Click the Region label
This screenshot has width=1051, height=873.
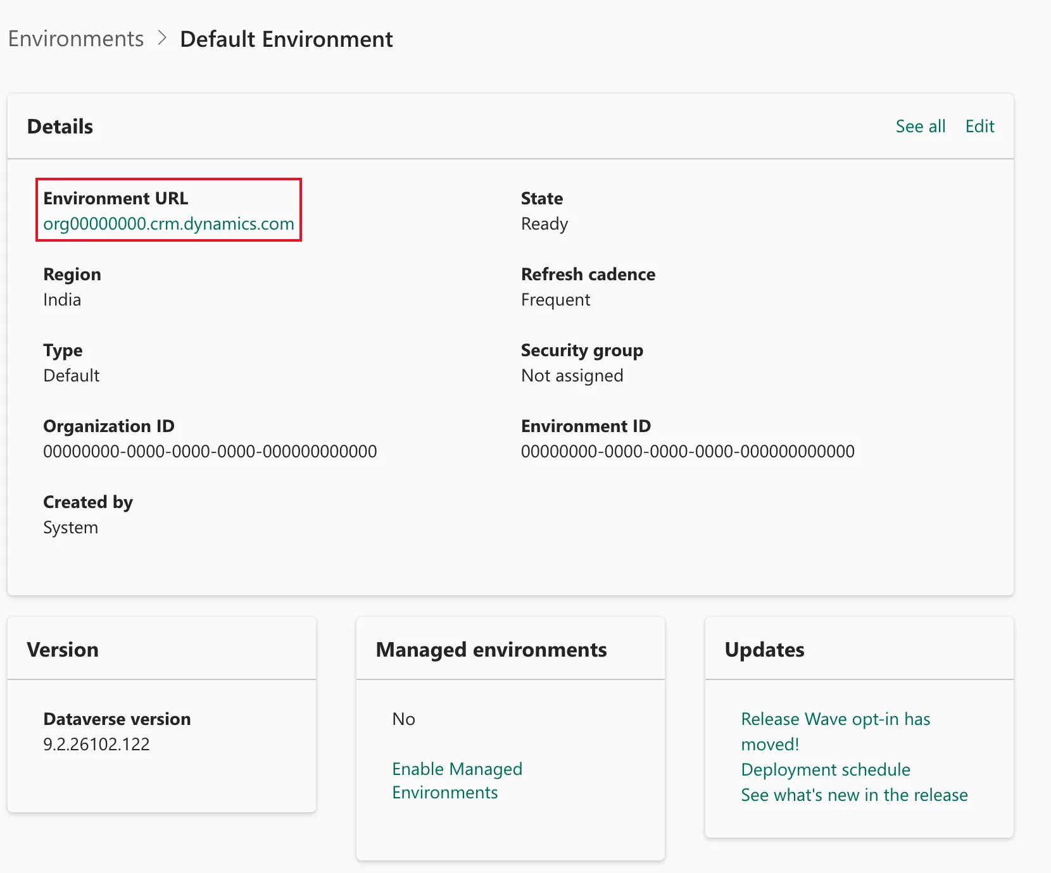pyautogui.click(x=72, y=275)
